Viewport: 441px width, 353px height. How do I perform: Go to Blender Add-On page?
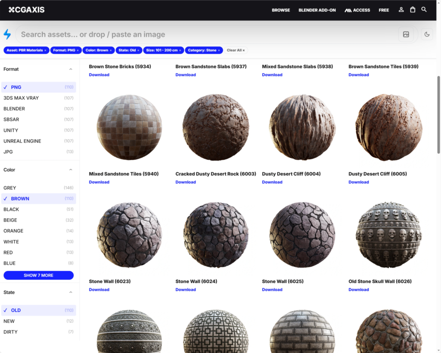coord(317,10)
